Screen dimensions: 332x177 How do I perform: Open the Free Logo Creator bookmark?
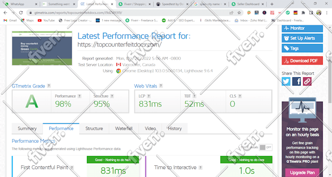pyautogui.click(x=75, y=21)
